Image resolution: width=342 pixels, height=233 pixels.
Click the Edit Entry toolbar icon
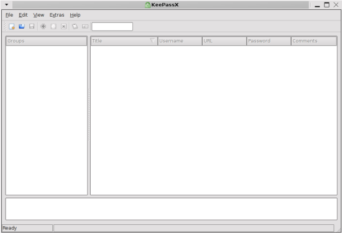(53, 27)
